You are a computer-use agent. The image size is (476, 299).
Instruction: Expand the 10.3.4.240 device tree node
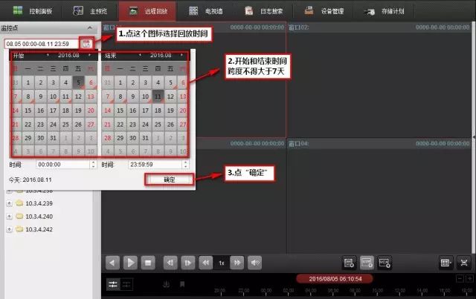coord(9,216)
